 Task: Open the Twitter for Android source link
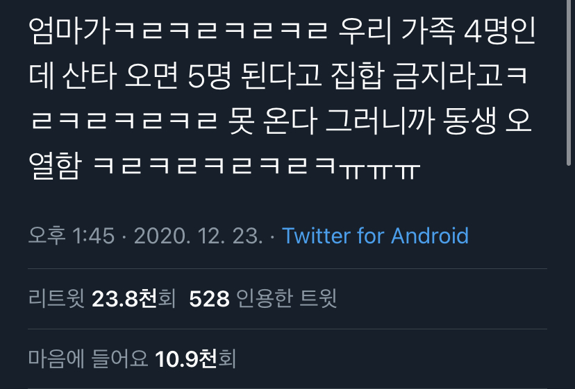click(375, 236)
